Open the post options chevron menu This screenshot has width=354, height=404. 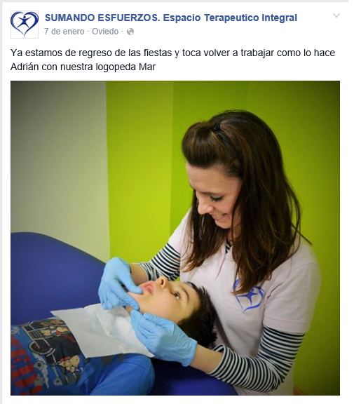(x=336, y=15)
